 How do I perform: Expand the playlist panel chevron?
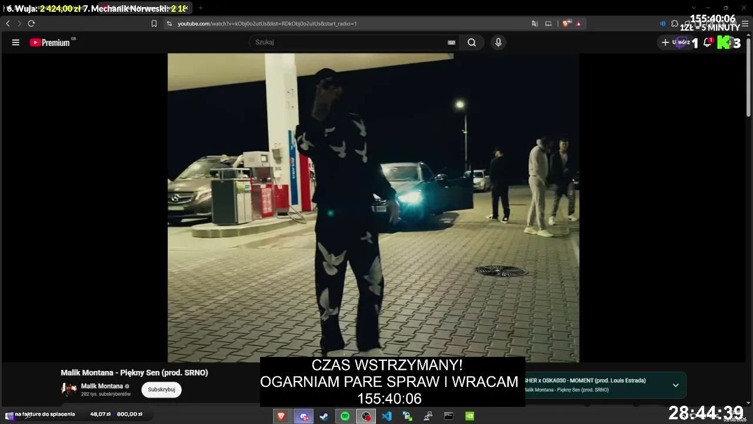click(675, 385)
